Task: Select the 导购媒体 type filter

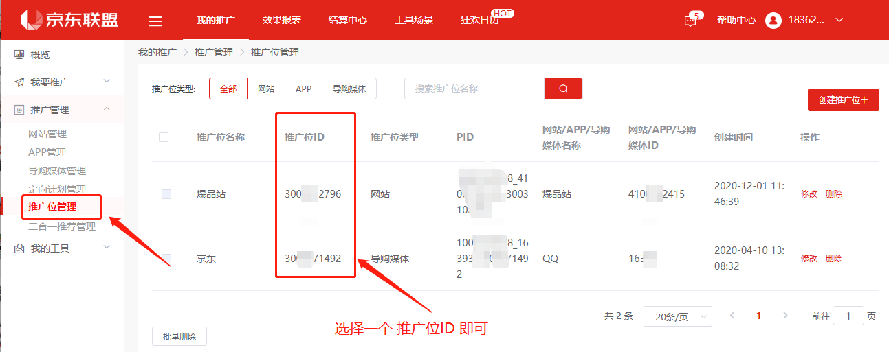Action: coord(349,89)
